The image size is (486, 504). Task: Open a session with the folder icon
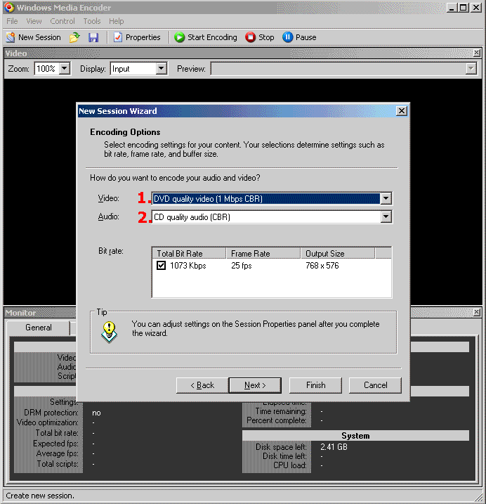pyautogui.click(x=74, y=37)
